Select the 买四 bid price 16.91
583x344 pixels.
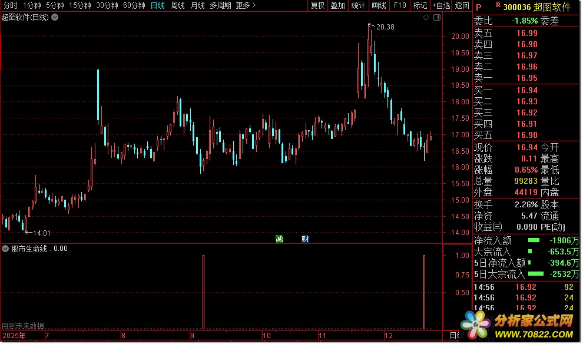point(527,124)
